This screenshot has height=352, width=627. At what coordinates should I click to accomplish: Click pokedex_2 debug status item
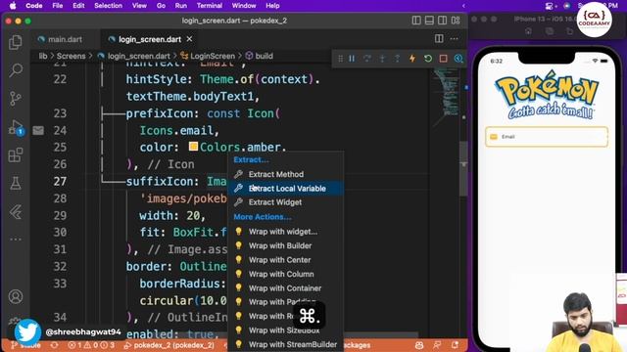(169, 345)
